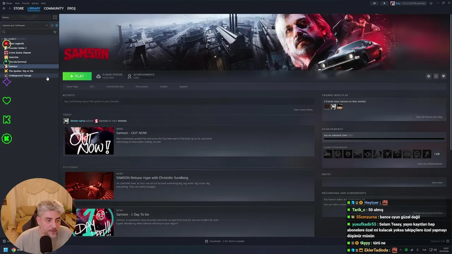Open the Discussions tab
Screen dimensions: 452x254
click(142, 86)
